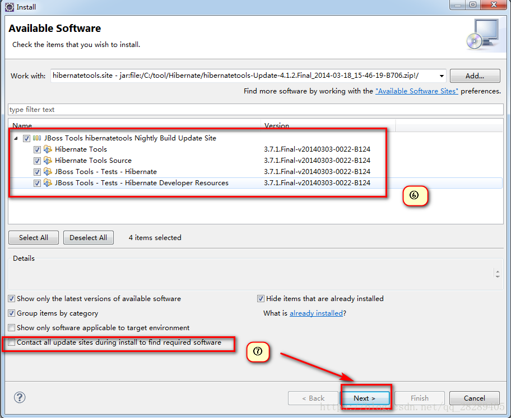Viewport: 511px width, 418px height.
Task: Select JBoss Tools - Tests - Hibernate Developer Resources row
Action: pos(141,183)
